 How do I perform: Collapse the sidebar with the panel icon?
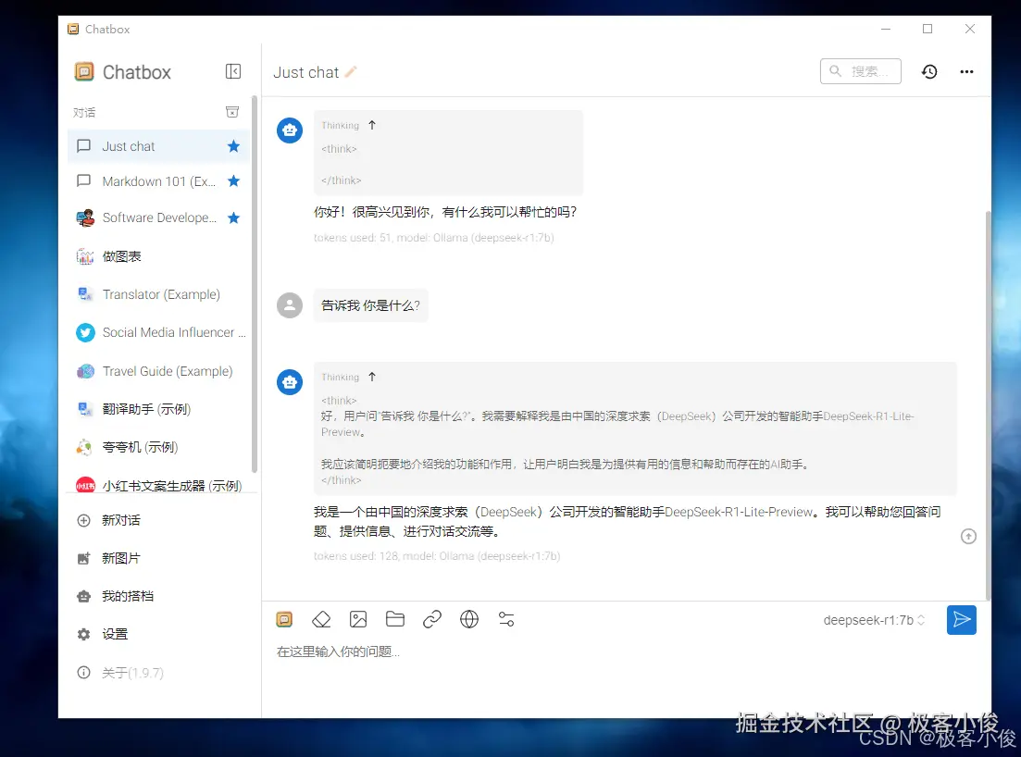point(233,71)
